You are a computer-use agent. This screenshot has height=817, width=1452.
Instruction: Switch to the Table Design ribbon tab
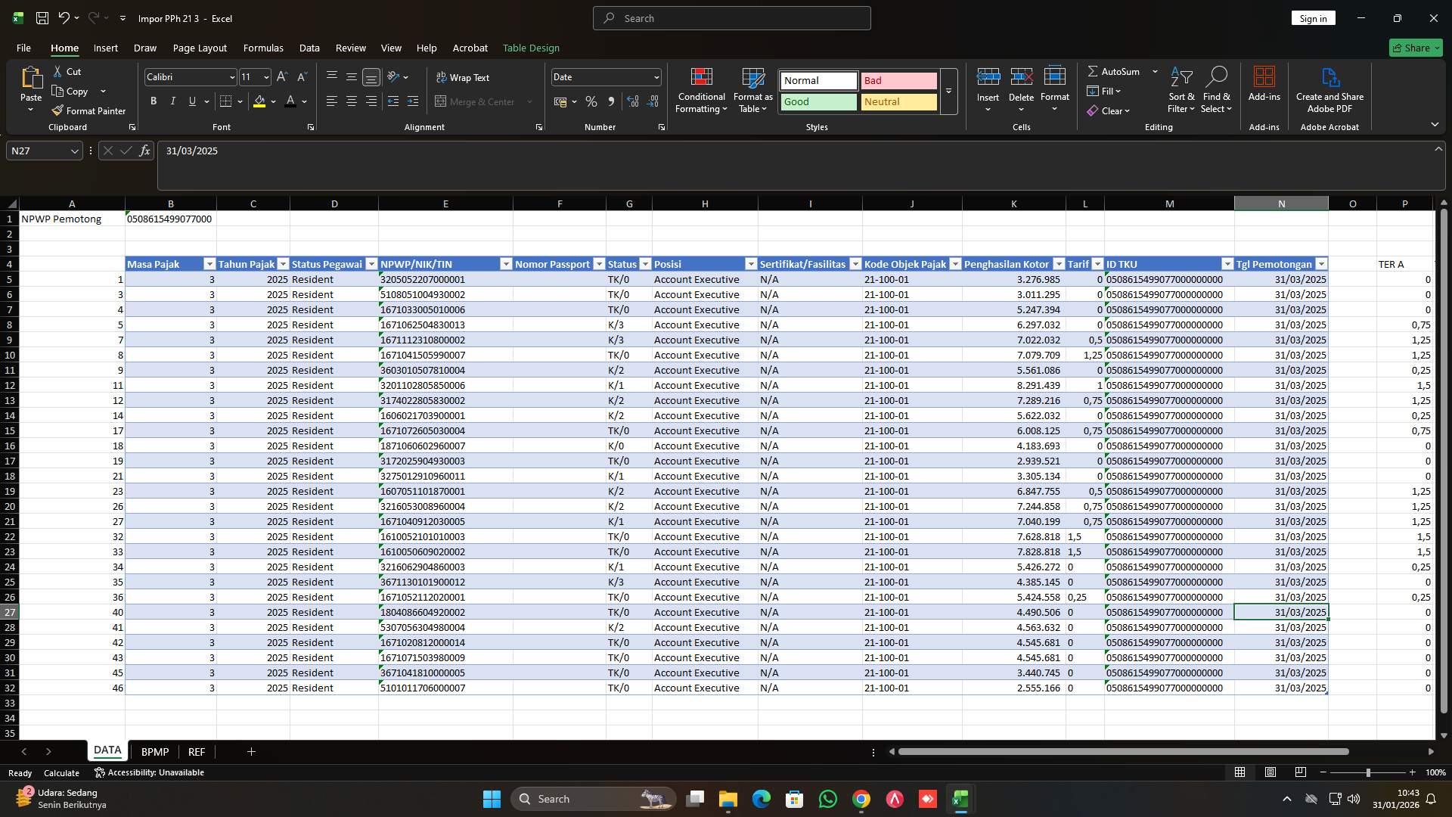531,48
